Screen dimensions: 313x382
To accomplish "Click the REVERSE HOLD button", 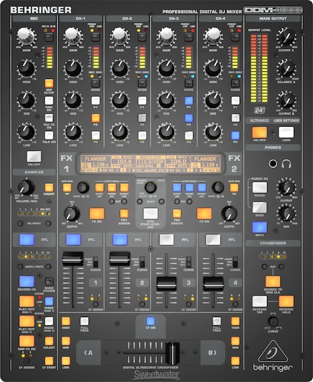I will (x=286, y=302).
